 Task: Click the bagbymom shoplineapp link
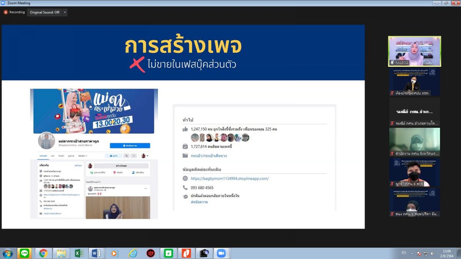pos(230,178)
